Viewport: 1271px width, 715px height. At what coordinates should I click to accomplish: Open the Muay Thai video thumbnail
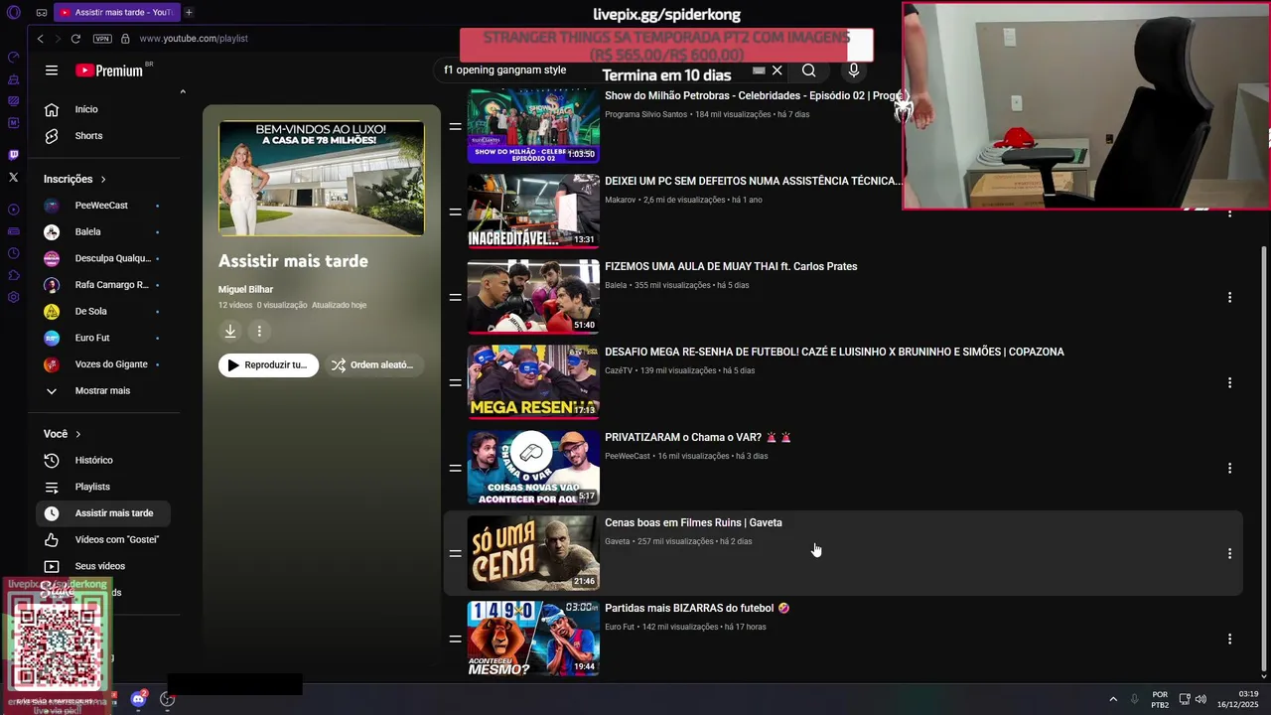[x=533, y=297]
